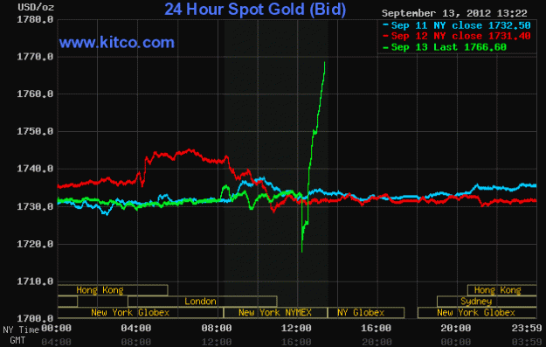Click the 1760.0 price axis label
The width and height of the screenshot is (546, 347).
click(35, 94)
